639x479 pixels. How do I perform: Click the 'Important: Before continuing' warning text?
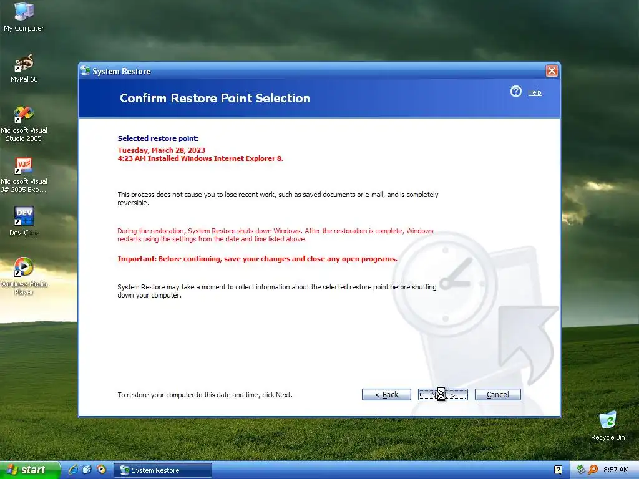point(257,259)
